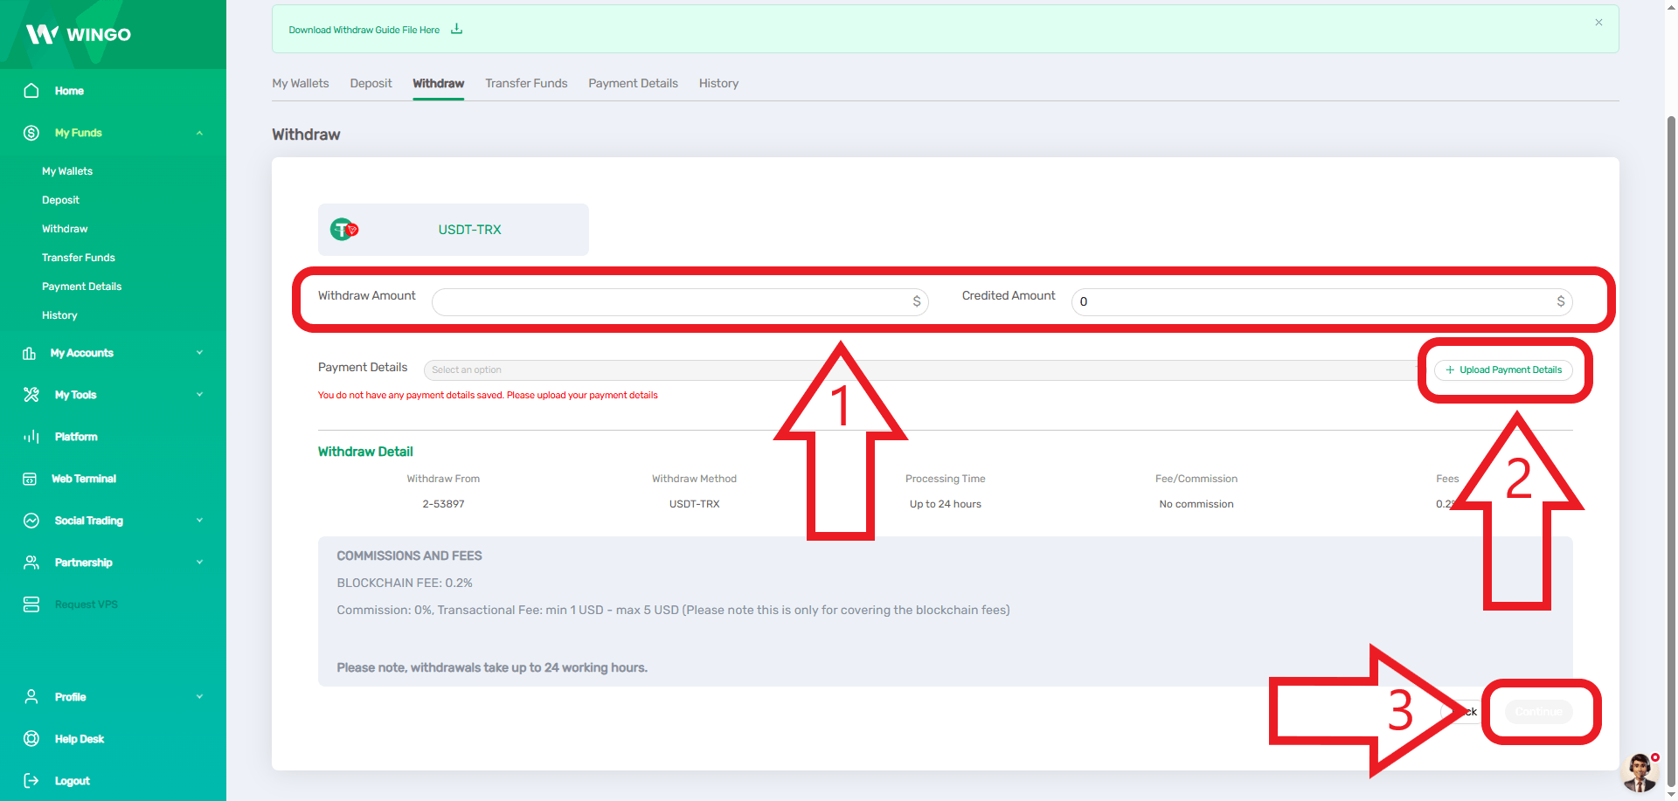This screenshot has width=1678, height=801.
Task: Click the My Tools wrench icon
Action: tap(31, 395)
